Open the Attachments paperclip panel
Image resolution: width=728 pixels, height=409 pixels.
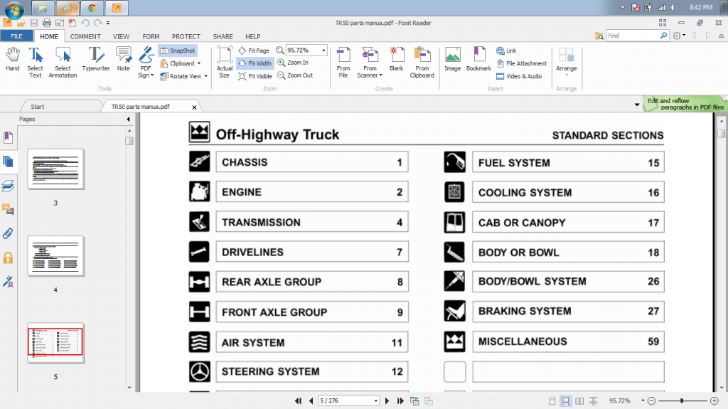9,233
